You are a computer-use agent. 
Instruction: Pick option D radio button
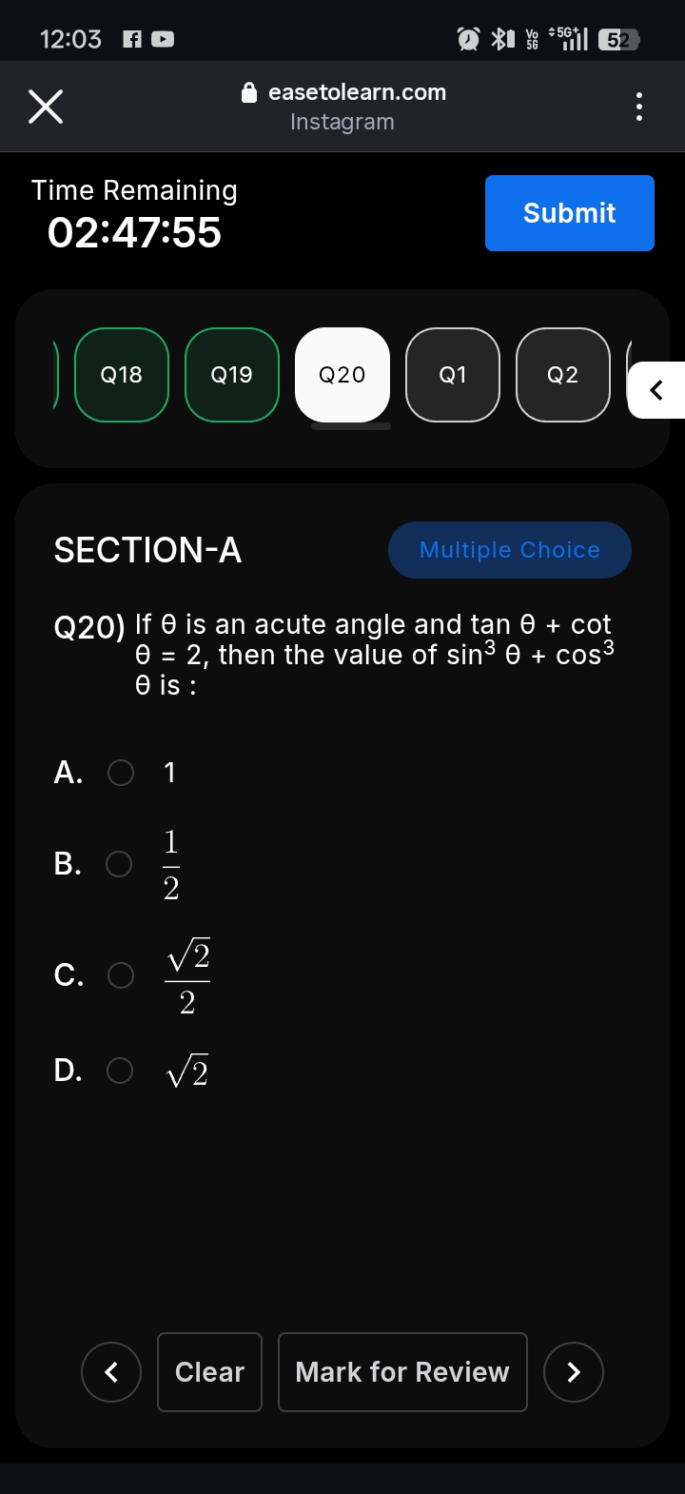(120, 1071)
